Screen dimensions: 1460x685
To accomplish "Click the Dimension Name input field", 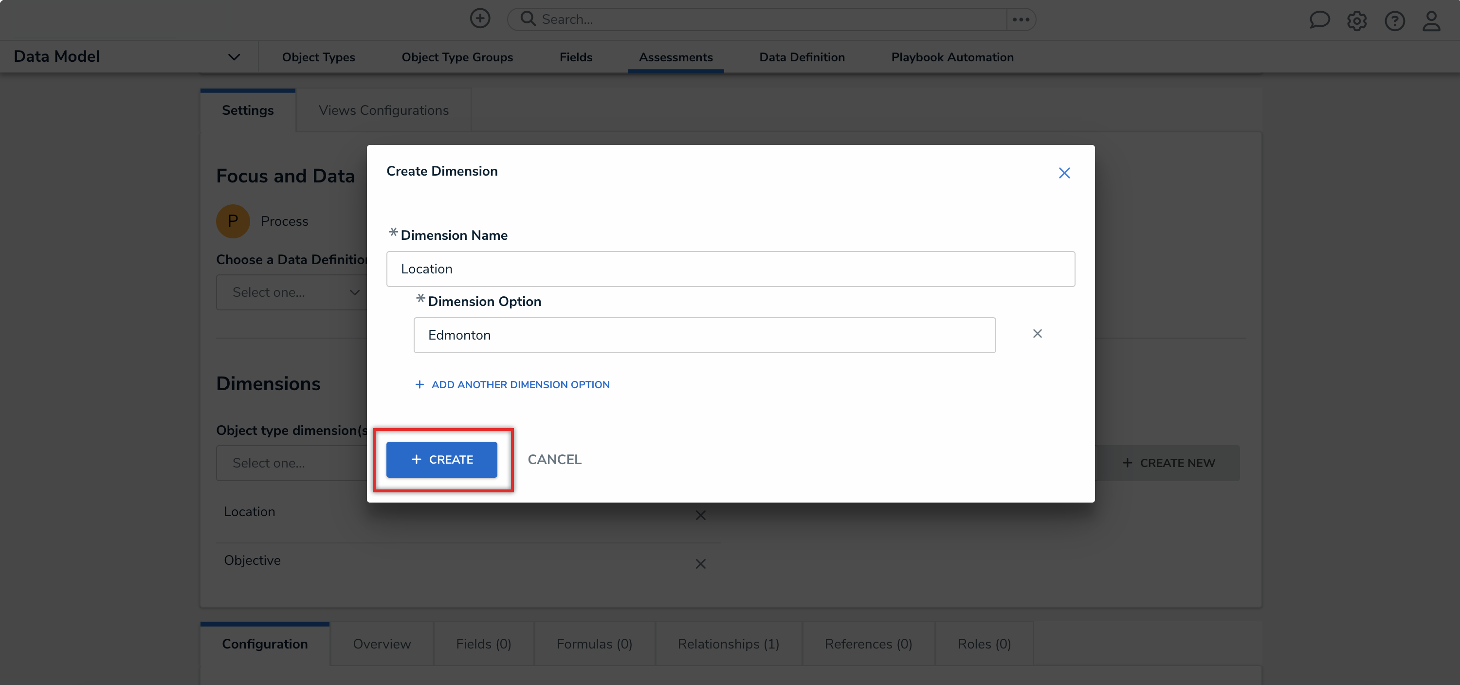I will [x=730, y=269].
